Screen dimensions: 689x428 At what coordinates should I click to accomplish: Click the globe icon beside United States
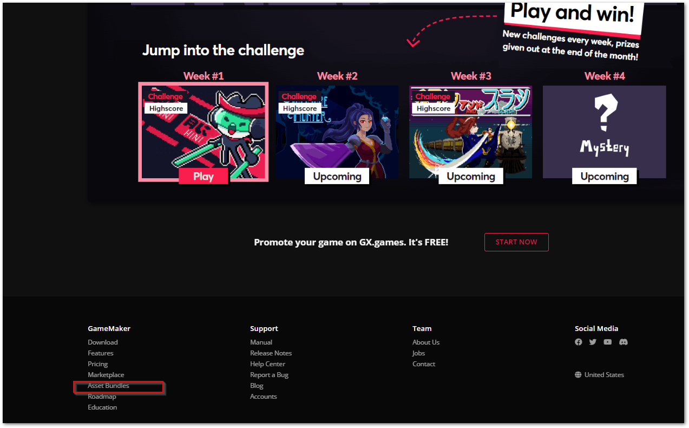pyautogui.click(x=578, y=375)
